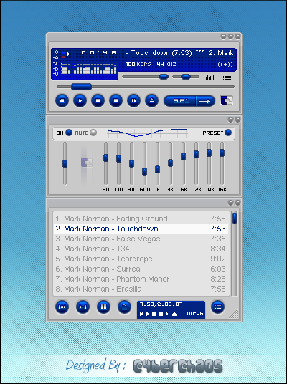Toggle the equalizer AUTO button

pos(93,133)
